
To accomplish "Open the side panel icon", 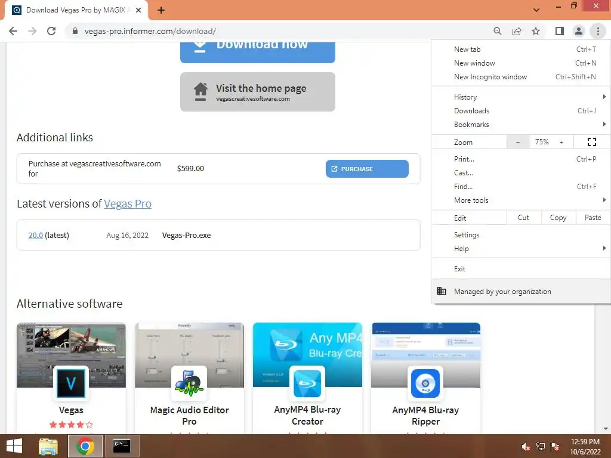I will (560, 31).
